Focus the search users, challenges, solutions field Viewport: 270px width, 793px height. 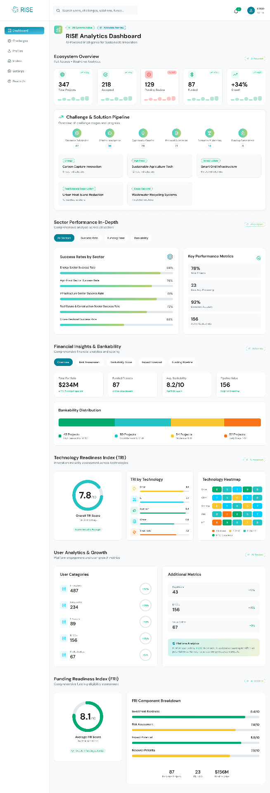point(95,10)
